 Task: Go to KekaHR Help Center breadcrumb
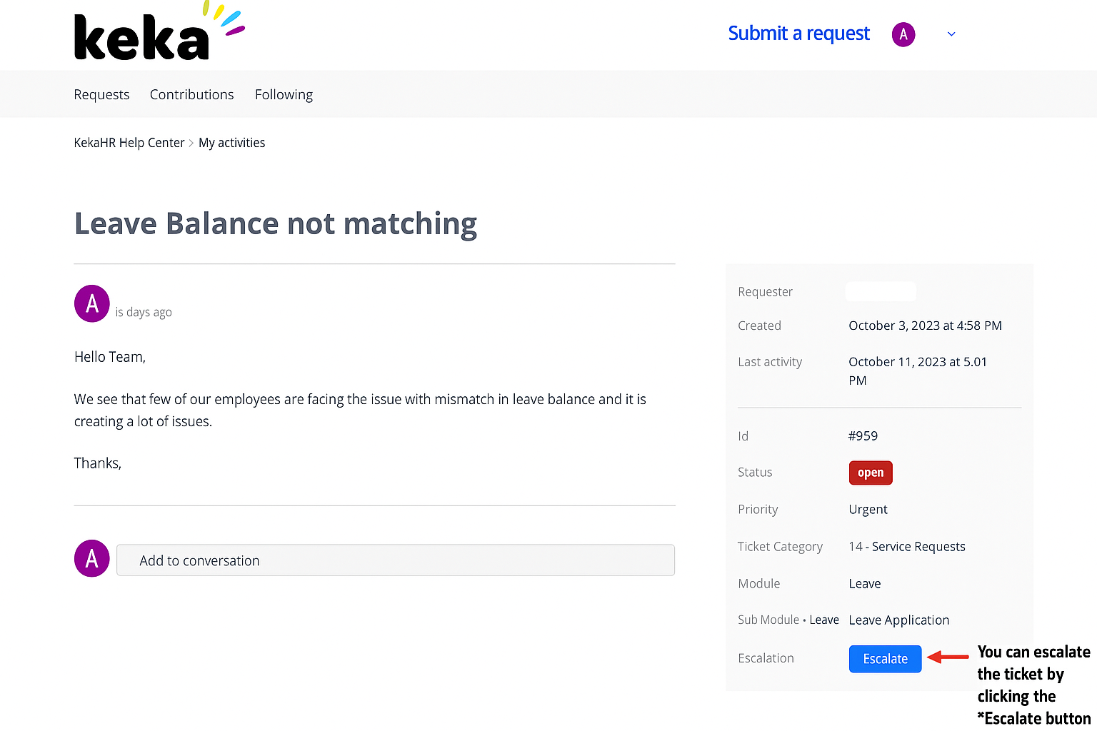[x=129, y=143]
